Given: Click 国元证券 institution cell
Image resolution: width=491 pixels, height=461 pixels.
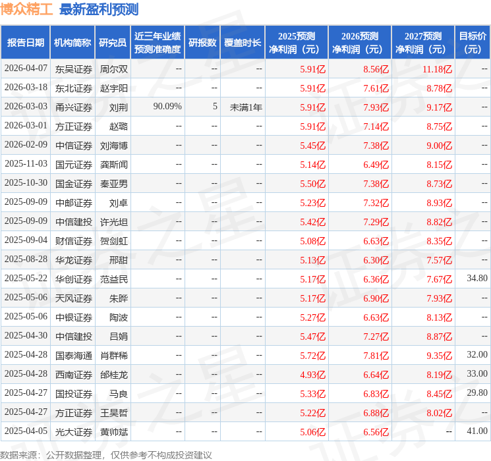Looking at the screenshot, I should (x=74, y=165).
